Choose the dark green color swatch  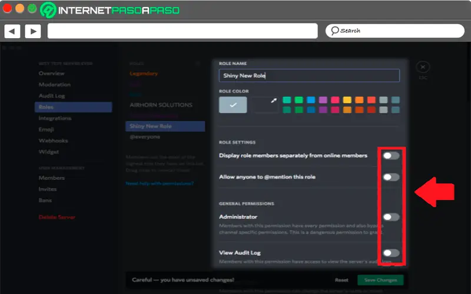299,110
